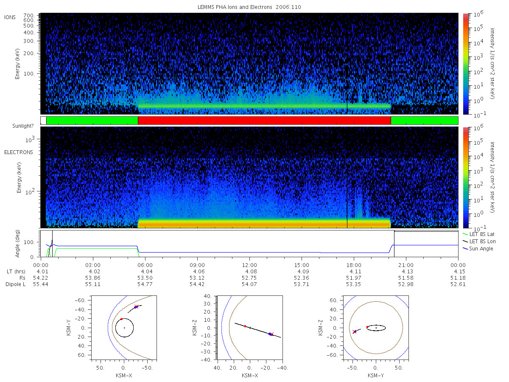Click the red marker in KSM-X/KSM-Z plot

[x=245, y=326]
